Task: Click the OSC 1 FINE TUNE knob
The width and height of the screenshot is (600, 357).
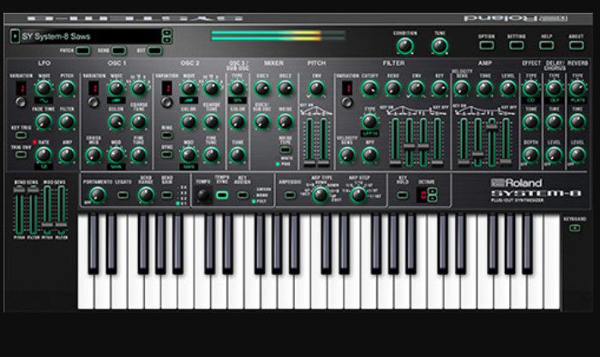Action: point(139,155)
